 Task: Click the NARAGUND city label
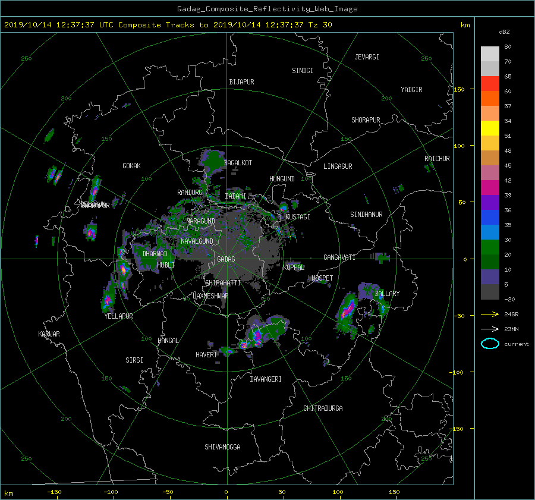click(201, 221)
